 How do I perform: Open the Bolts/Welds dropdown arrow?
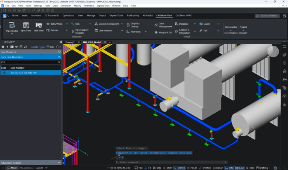click(x=67, y=24)
